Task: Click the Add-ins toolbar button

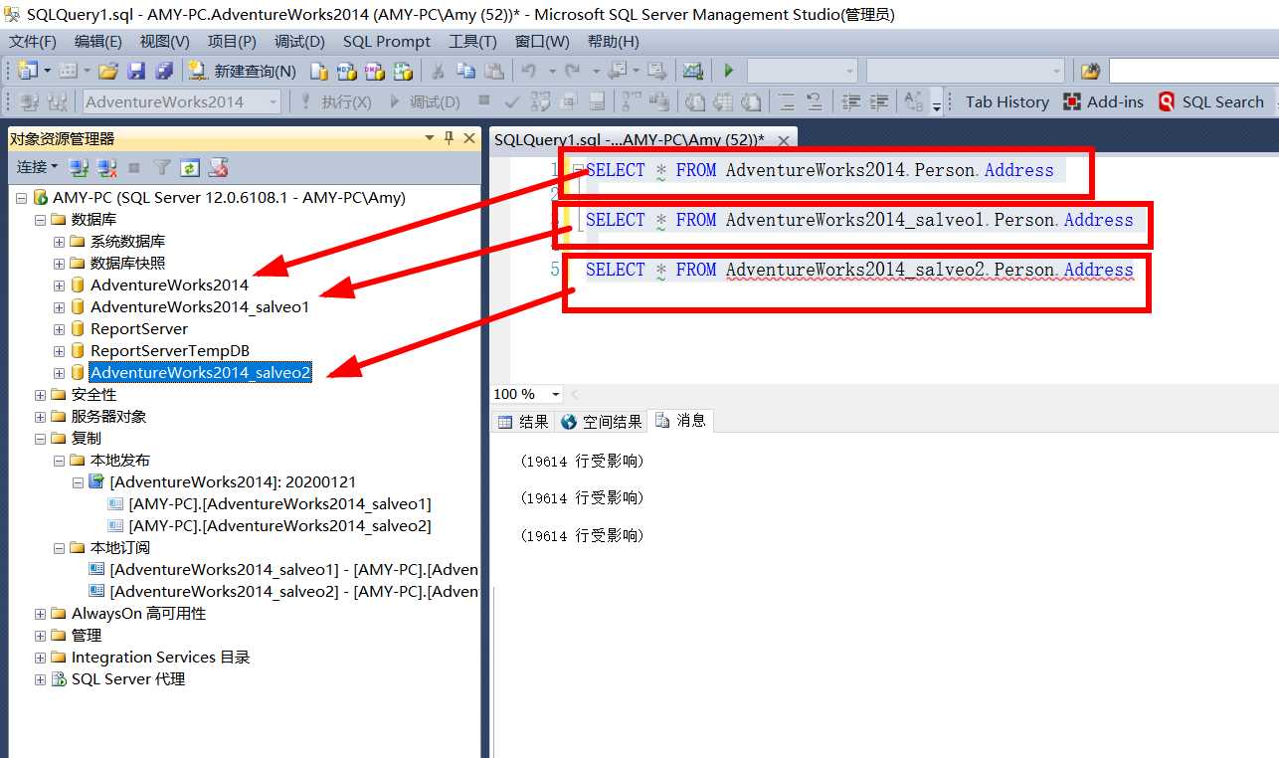Action: tap(1103, 101)
